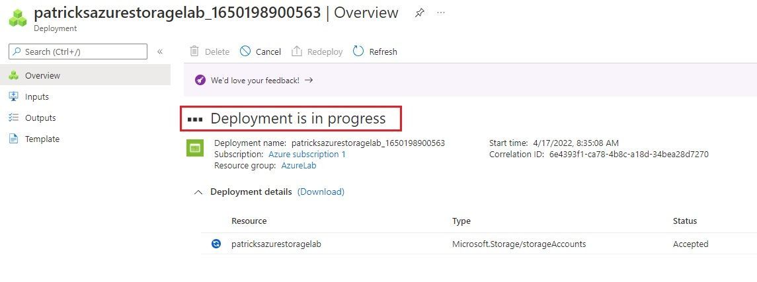This screenshot has height=282, width=757.
Task: Click the Delete trash icon
Action: [194, 51]
